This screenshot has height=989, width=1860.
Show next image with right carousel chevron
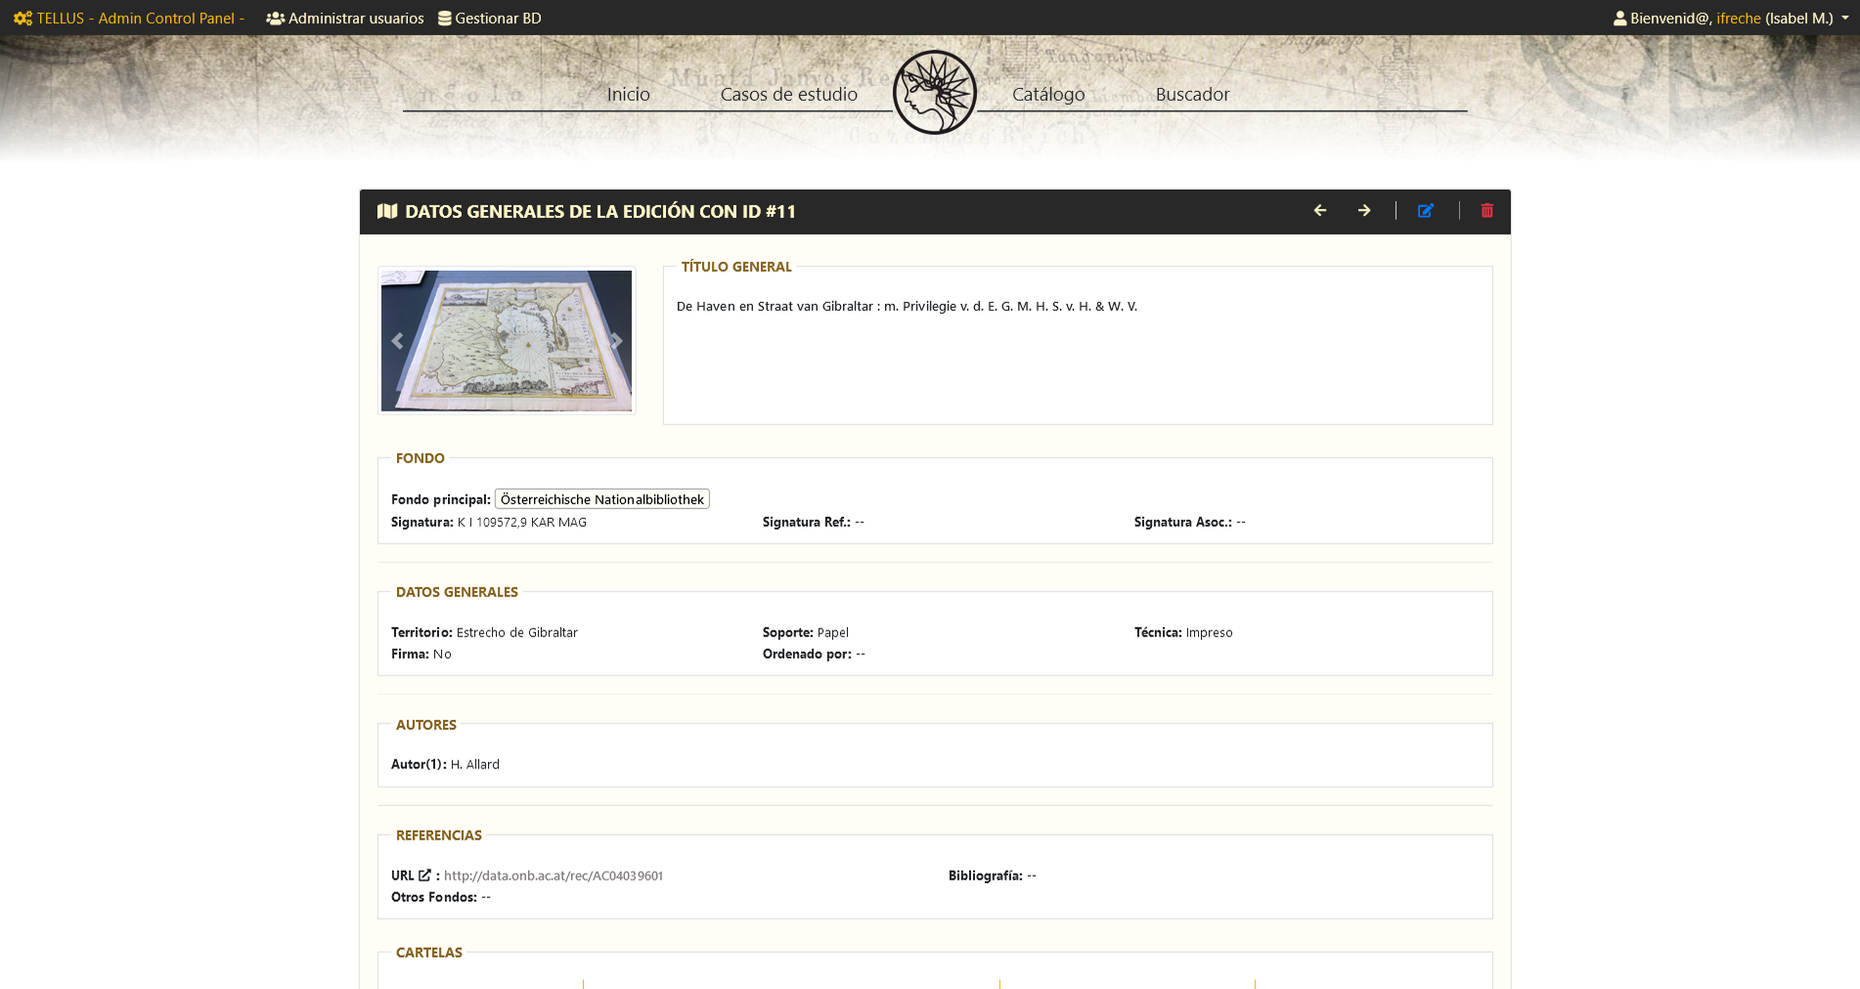(616, 340)
